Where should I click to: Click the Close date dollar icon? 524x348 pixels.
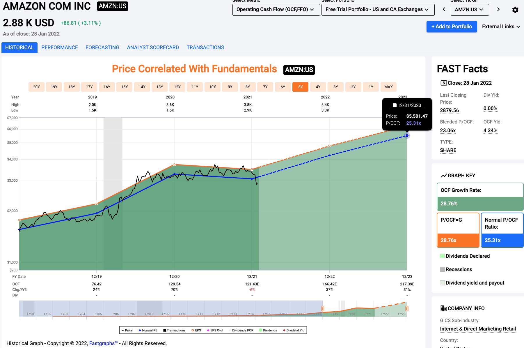tap(443, 83)
